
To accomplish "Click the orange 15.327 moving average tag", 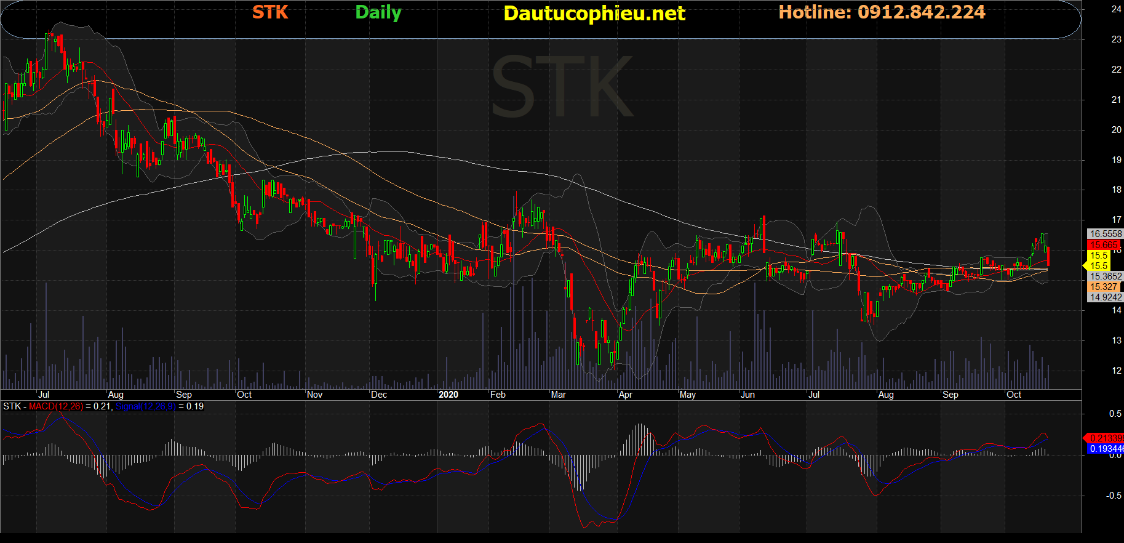I will tap(1104, 287).
